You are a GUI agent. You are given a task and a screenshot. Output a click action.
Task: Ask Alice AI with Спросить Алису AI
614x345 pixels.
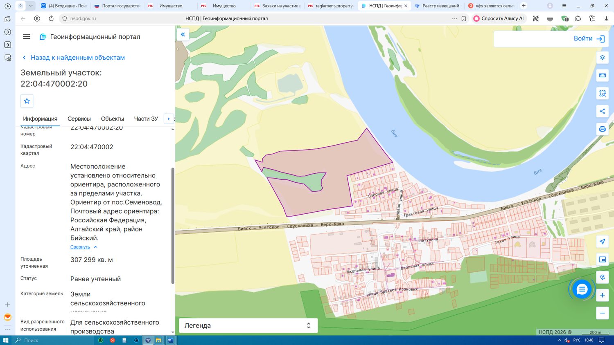499,18
